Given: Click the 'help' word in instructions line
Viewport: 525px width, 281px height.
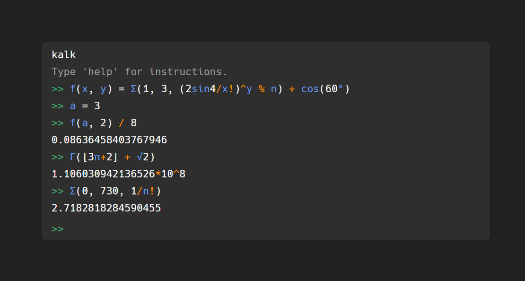Looking at the screenshot, I should [100, 72].
